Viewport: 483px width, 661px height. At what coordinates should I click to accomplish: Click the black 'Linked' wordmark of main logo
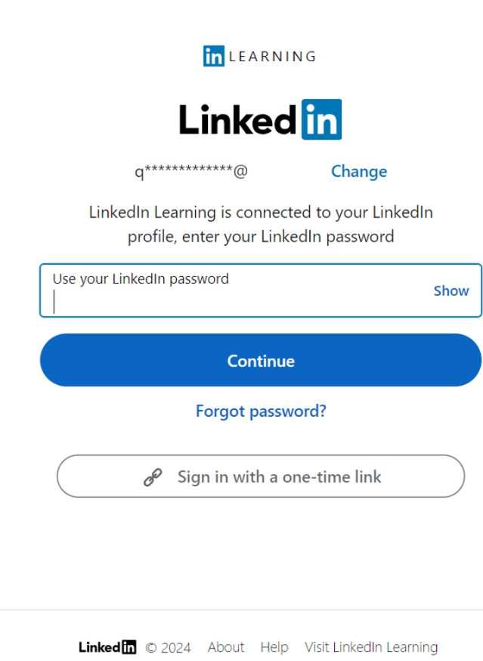click(237, 120)
